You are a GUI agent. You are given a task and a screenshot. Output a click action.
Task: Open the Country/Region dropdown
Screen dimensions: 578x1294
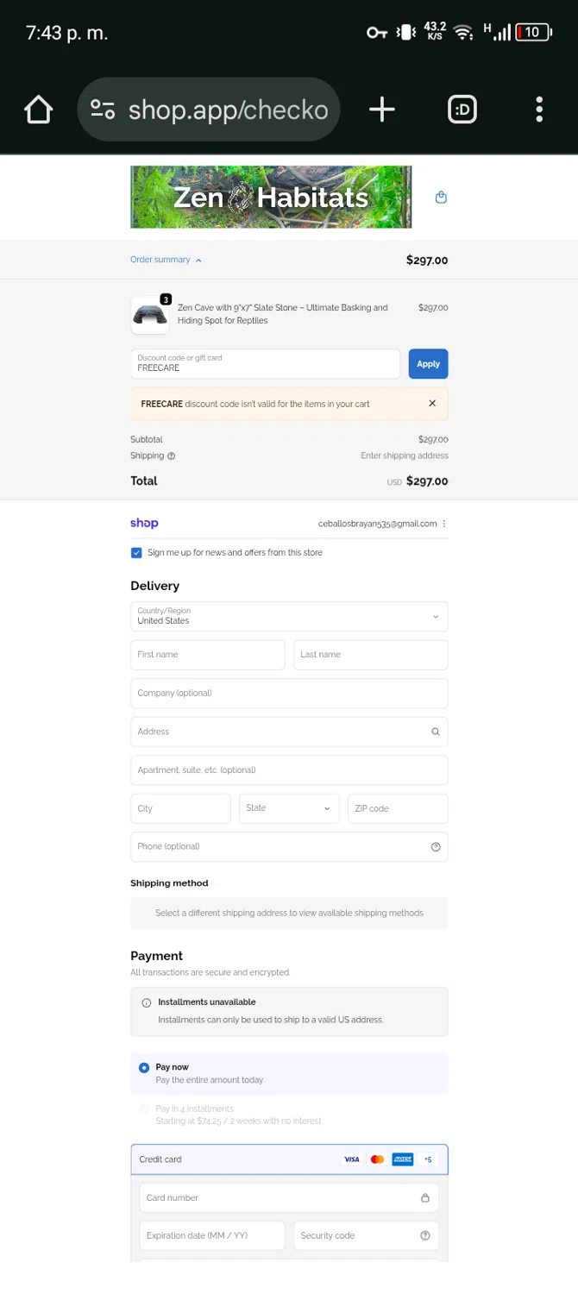point(289,617)
